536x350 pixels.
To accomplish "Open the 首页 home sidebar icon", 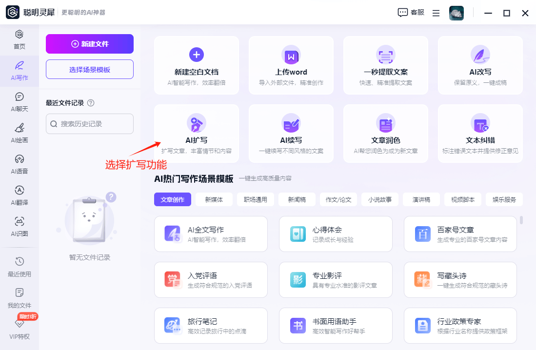I will [x=20, y=39].
